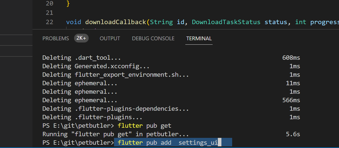Viewport: 339px width, 148px height.
Task: Click the 'flutter pub add settings_ui' command line
Action: 168,143
